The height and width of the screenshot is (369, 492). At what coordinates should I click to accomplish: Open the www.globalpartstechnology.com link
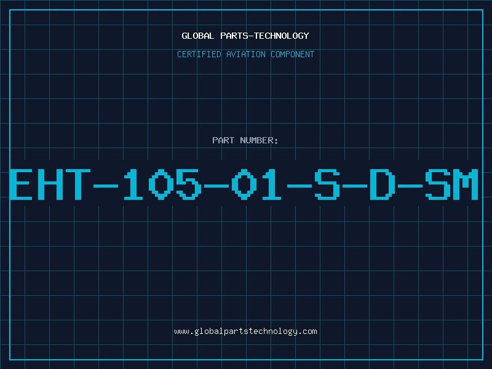point(245,331)
